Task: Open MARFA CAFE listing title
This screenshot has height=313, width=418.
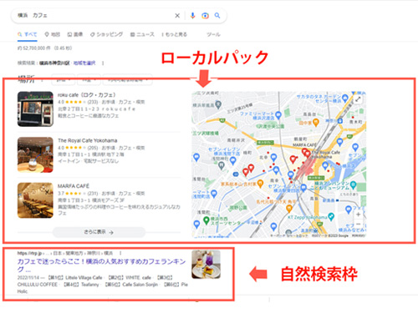Action: 74,186
